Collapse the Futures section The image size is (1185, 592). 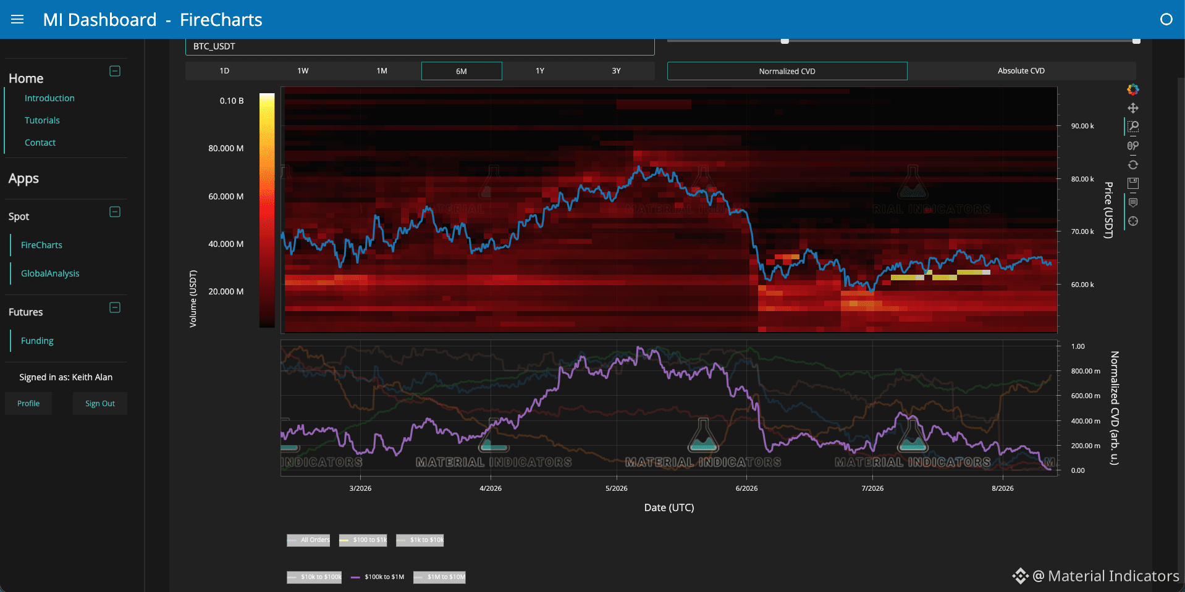click(x=115, y=307)
